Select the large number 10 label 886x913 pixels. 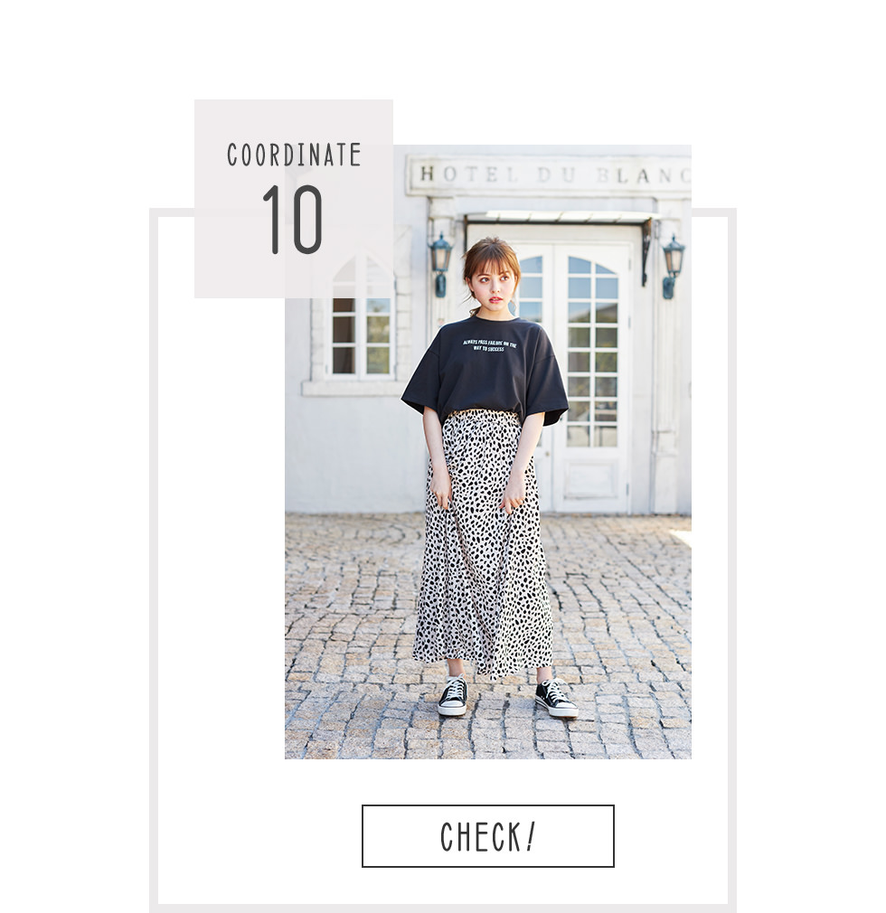[292, 220]
